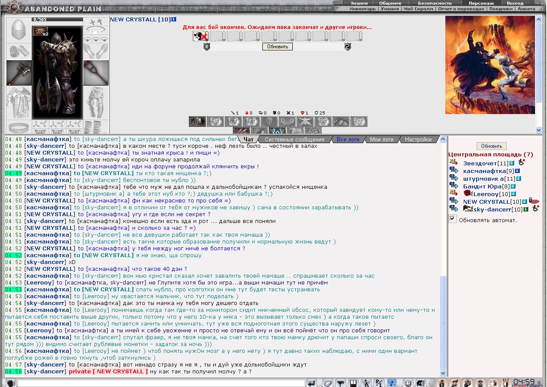Viewport: 547px width, 387px height.
Task: Open the bracers equipment slot
Action: pos(19,50)
